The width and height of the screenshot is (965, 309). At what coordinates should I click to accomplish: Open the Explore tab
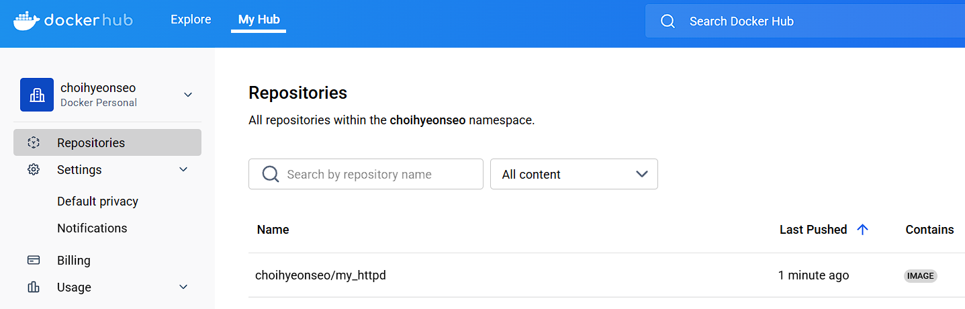click(191, 19)
